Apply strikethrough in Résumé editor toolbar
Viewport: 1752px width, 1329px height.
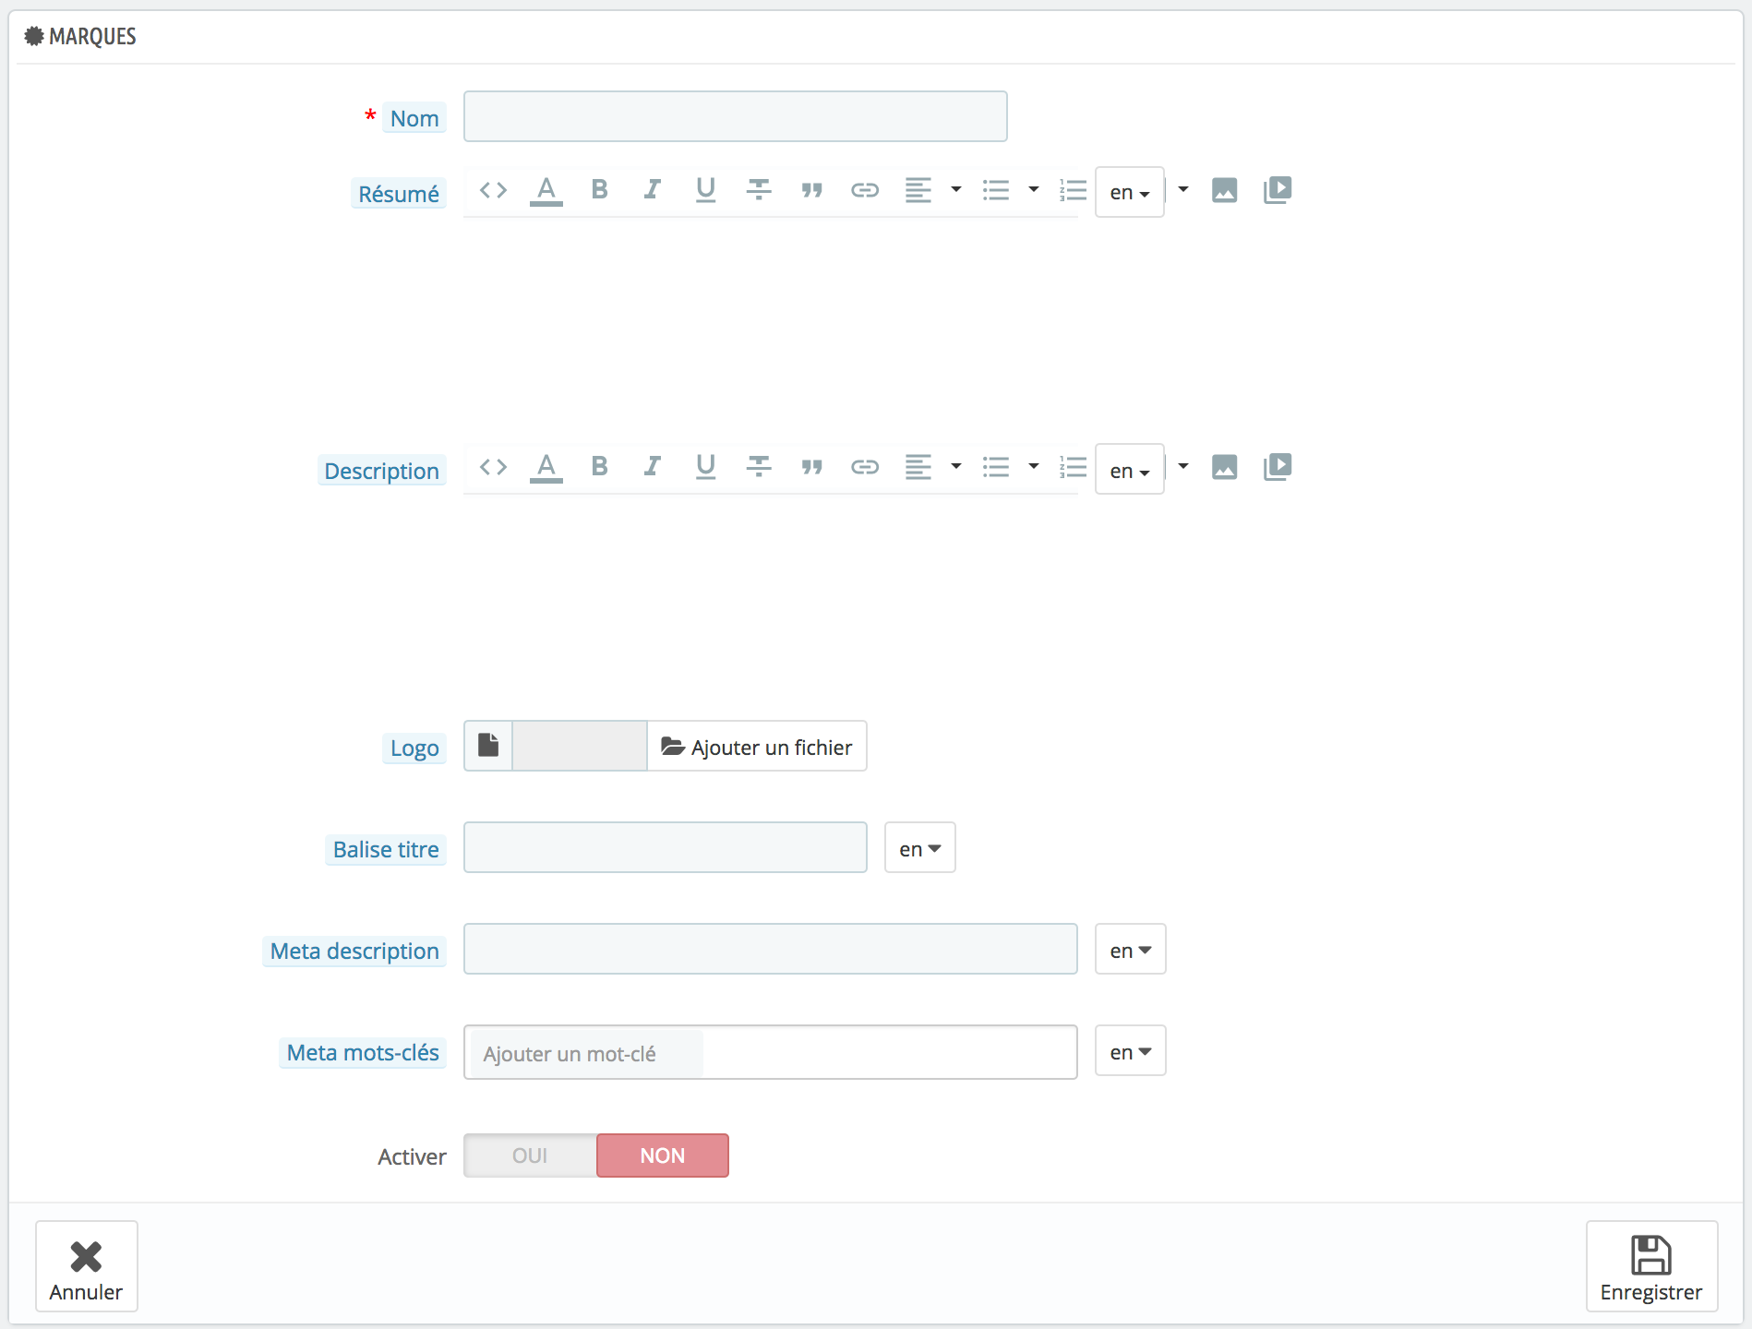759,190
